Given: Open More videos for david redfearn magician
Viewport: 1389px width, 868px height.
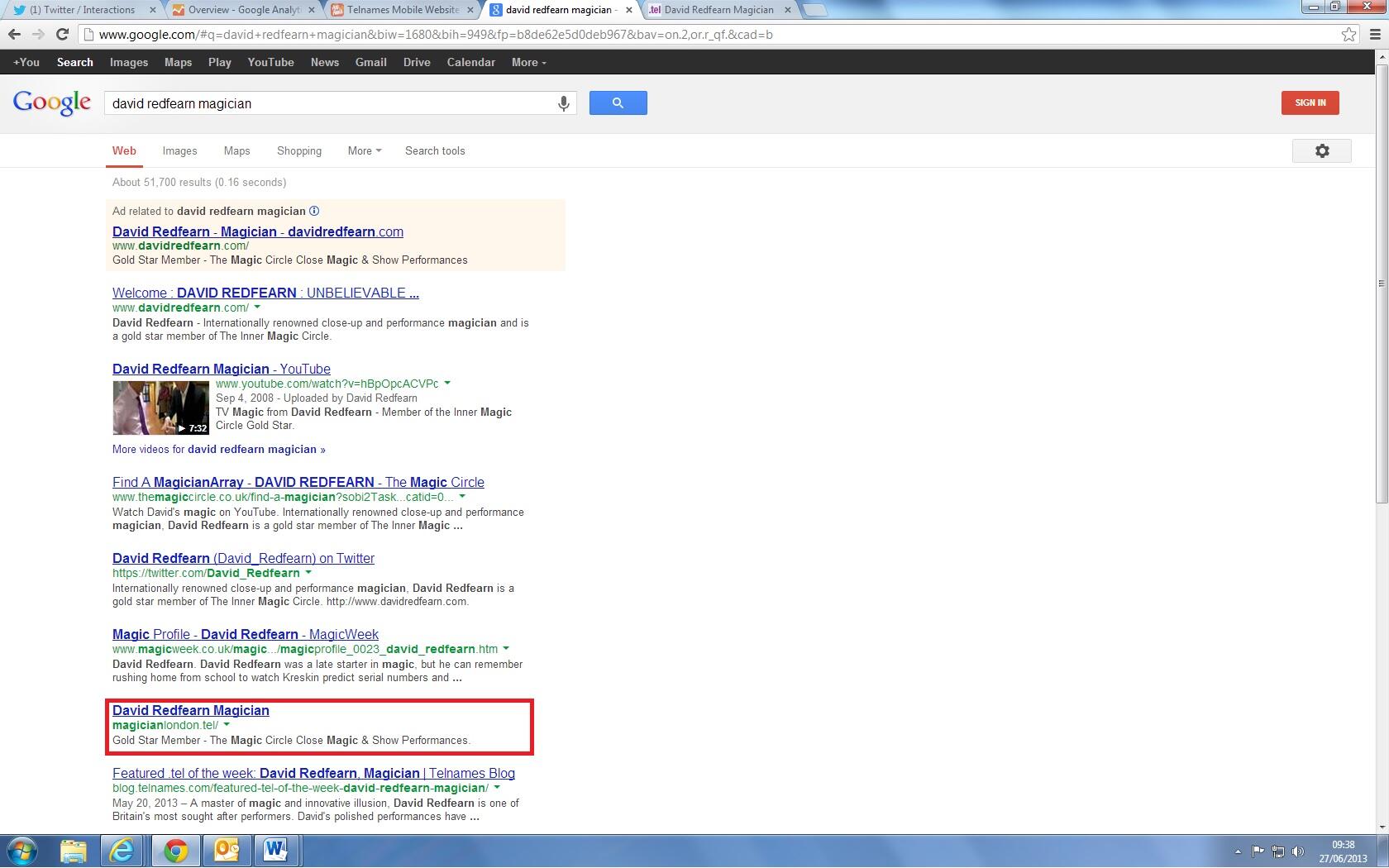Looking at the screenshot, I should 219,450.
